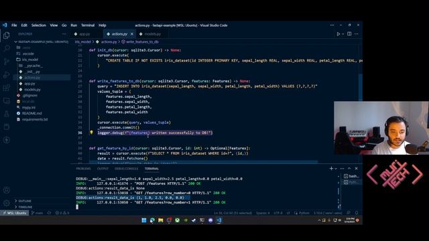The height and width of the screenshot is (241, 429).
Task: Click the Run Python File play button
Action: [338, 34]
